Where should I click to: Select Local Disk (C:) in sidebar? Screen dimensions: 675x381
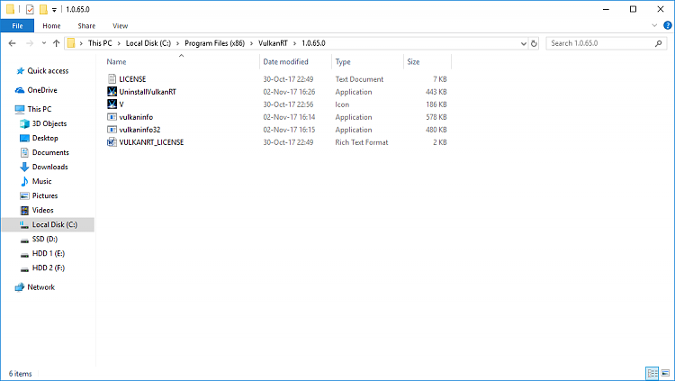[x=48, y=224]
